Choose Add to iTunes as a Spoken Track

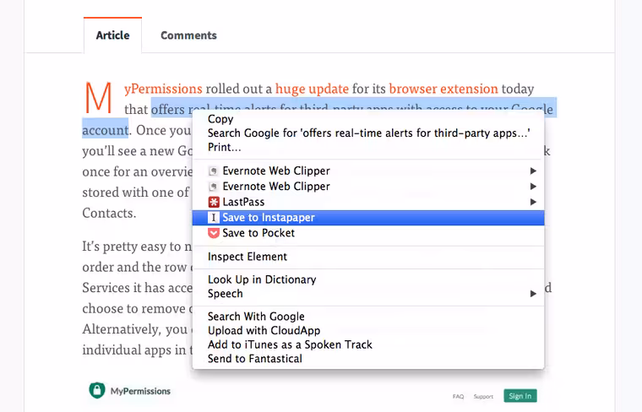point(368,344)
